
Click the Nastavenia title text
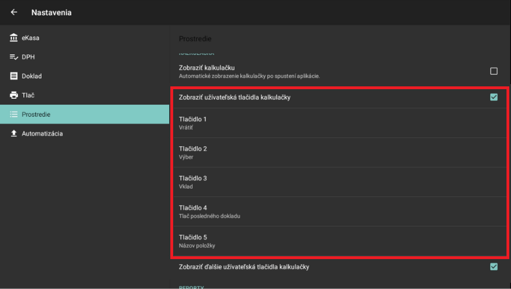pyautogui.click(x=51, y=12)
